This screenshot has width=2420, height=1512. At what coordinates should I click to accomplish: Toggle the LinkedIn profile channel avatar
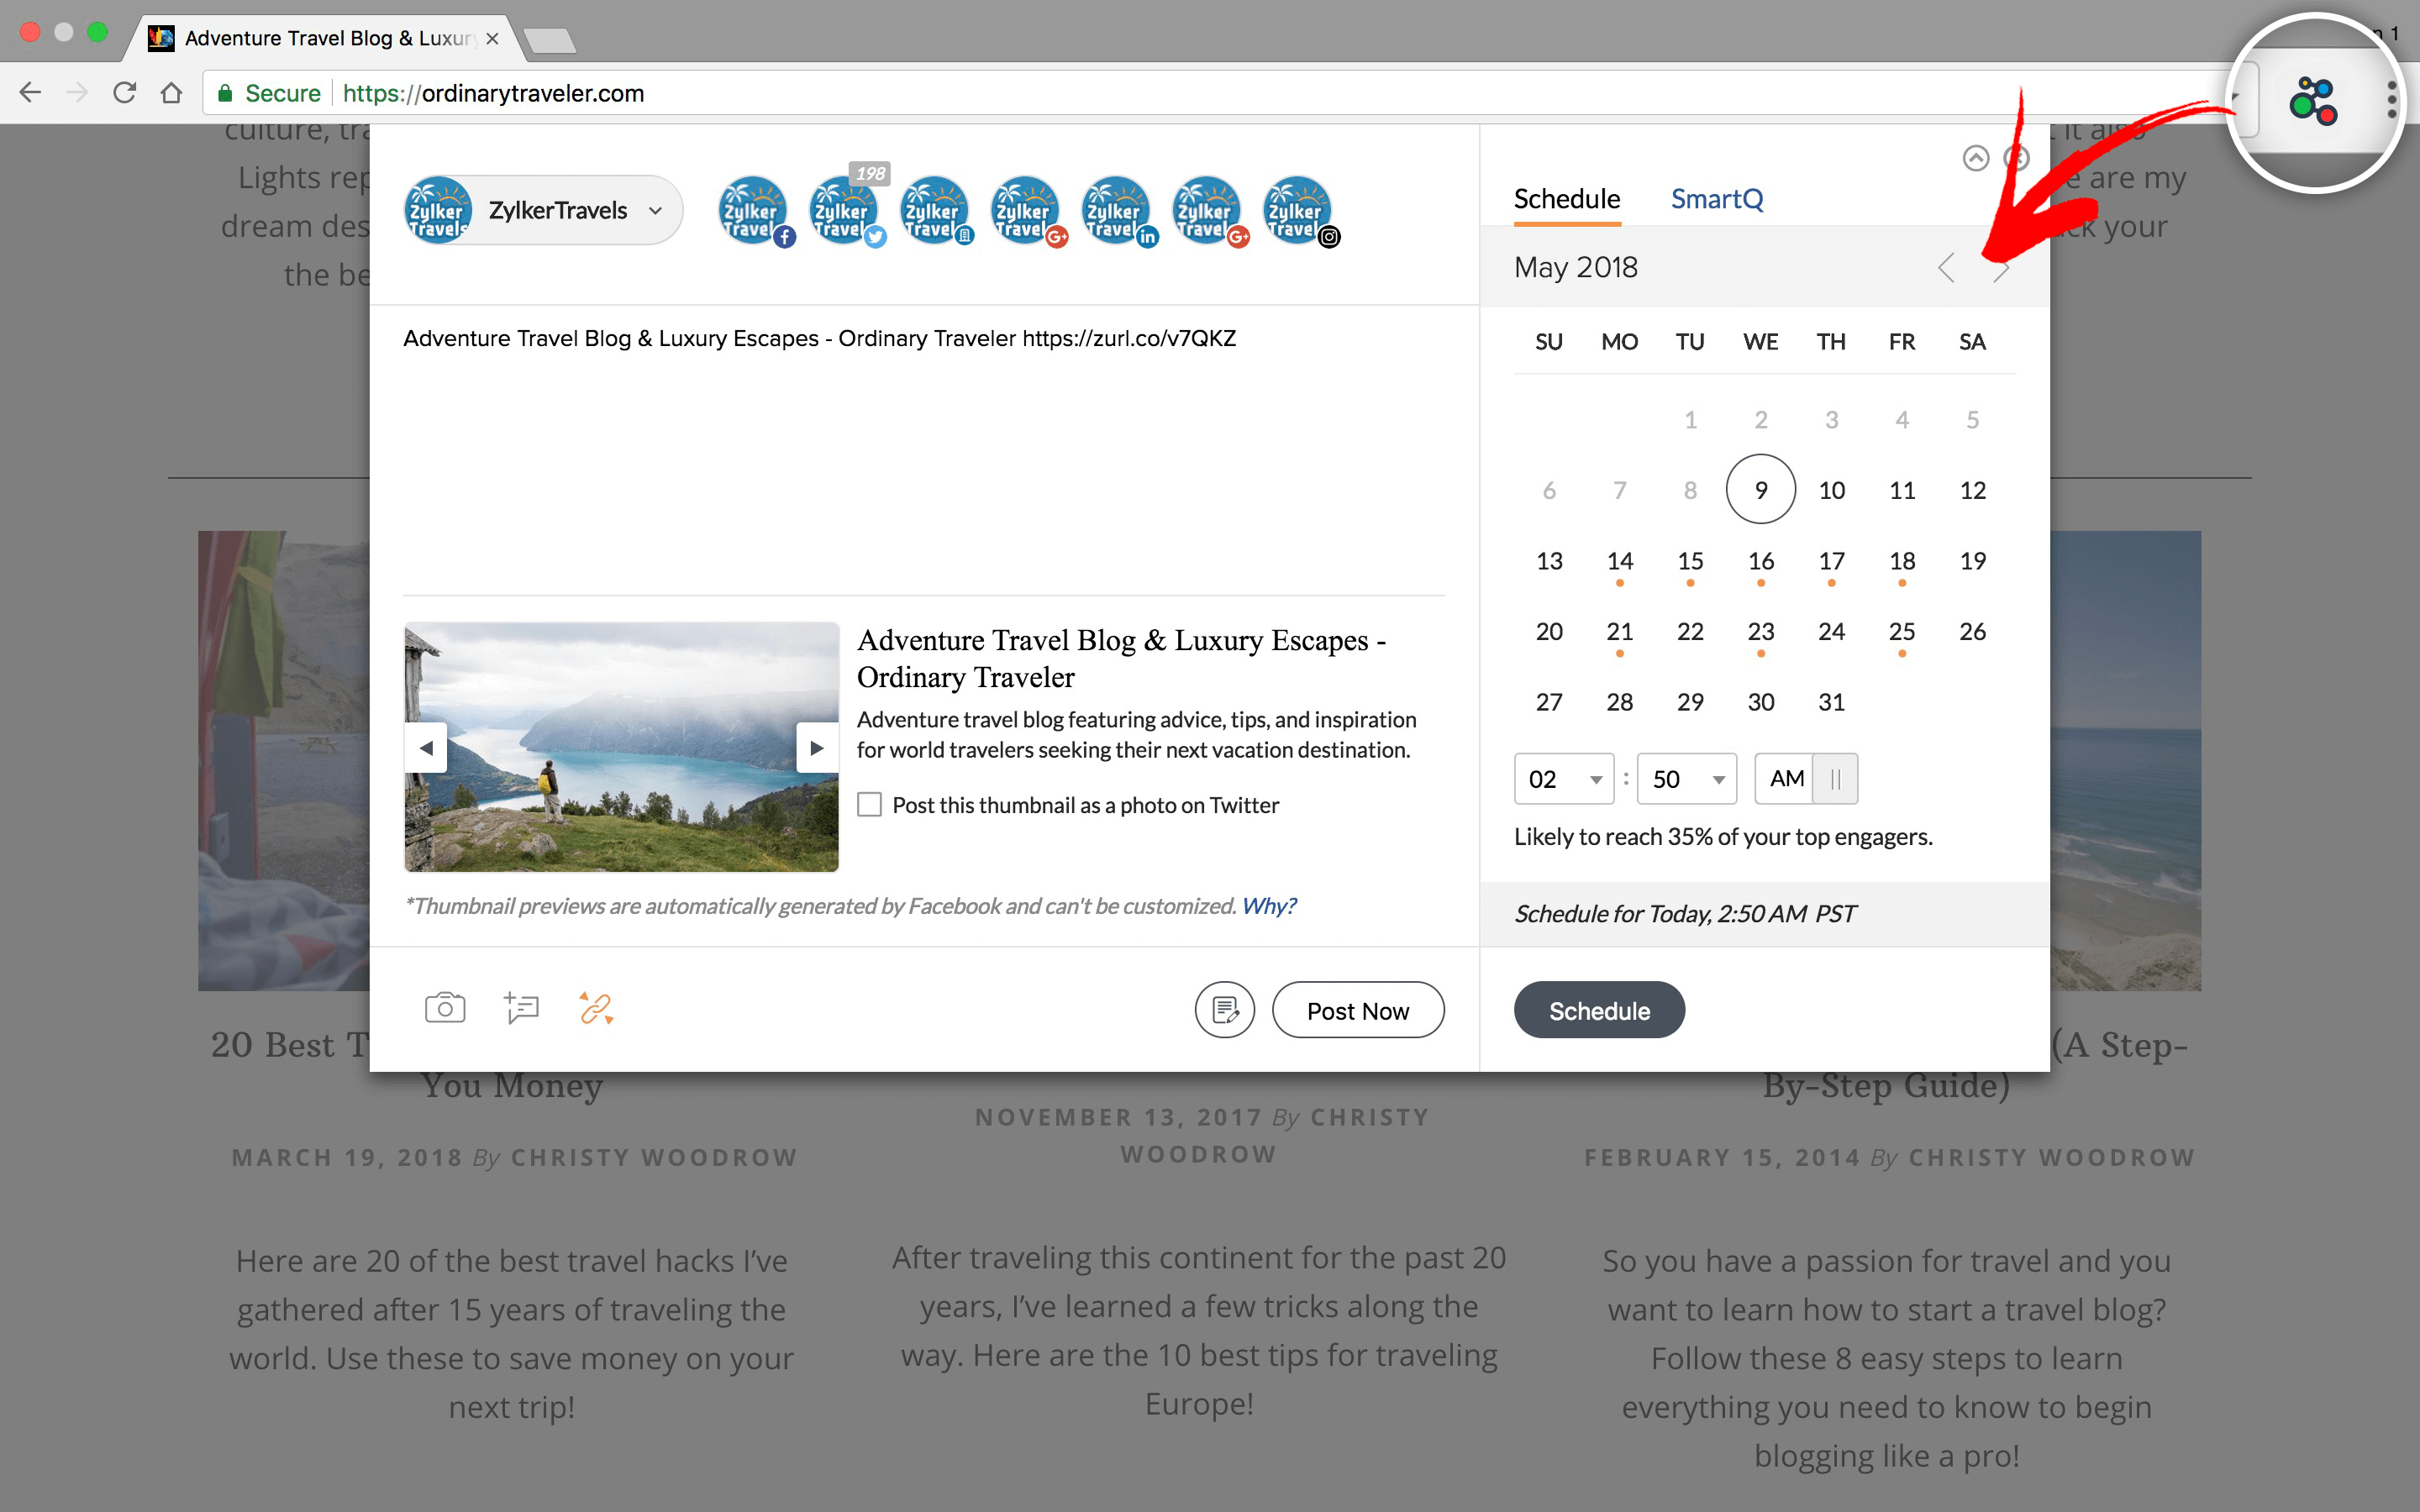pos(1116,210)
